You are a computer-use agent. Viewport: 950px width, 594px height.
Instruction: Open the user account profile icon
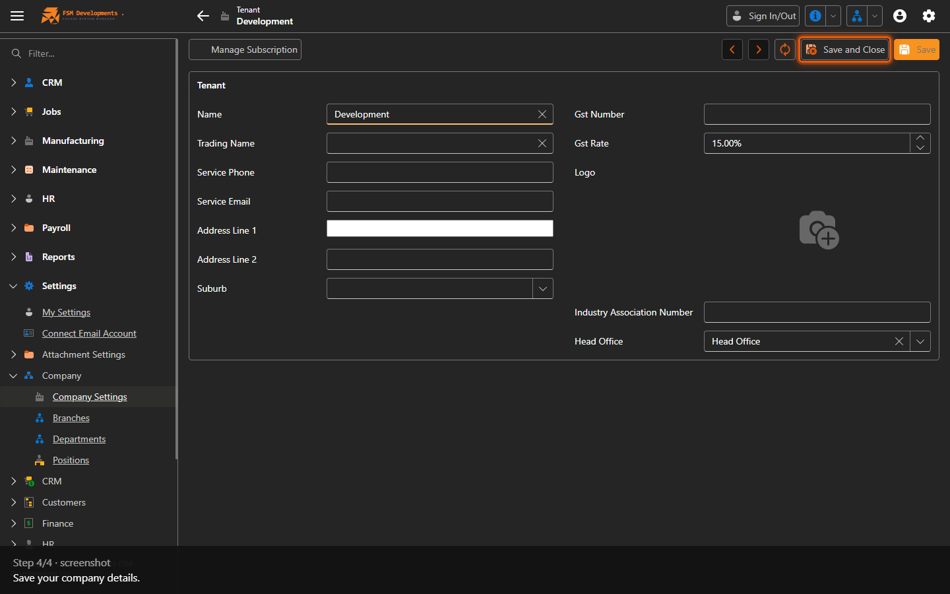900,16
